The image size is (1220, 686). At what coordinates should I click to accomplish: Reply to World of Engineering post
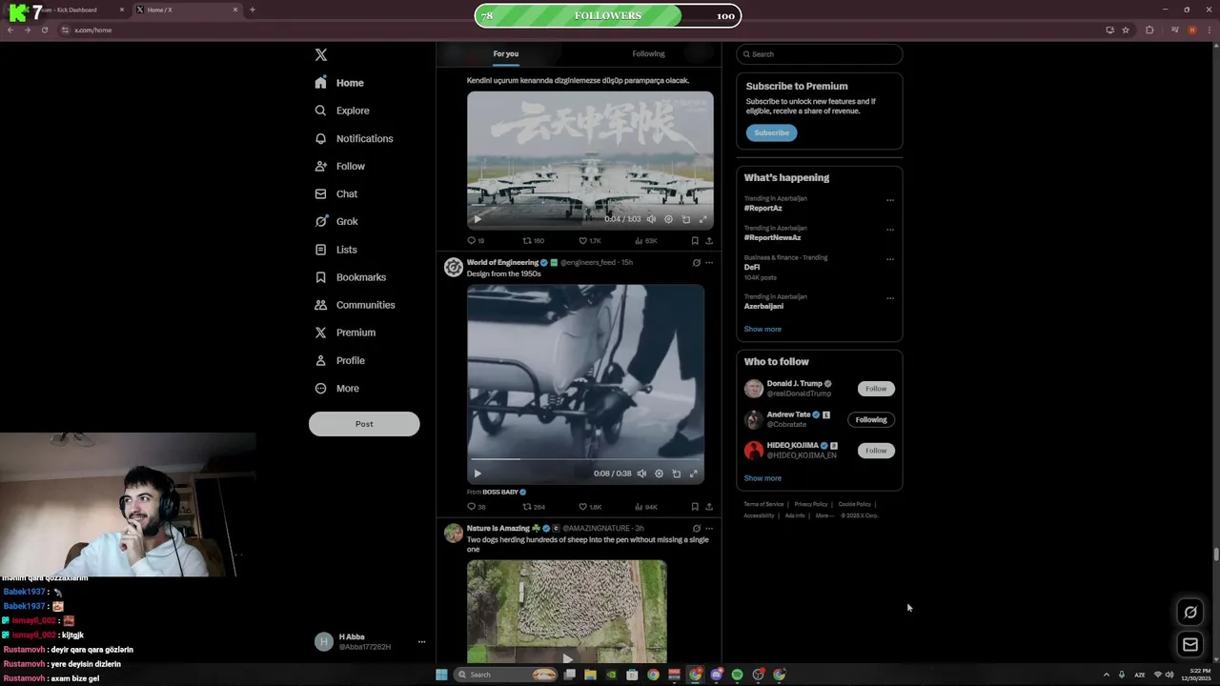[476, 507]
